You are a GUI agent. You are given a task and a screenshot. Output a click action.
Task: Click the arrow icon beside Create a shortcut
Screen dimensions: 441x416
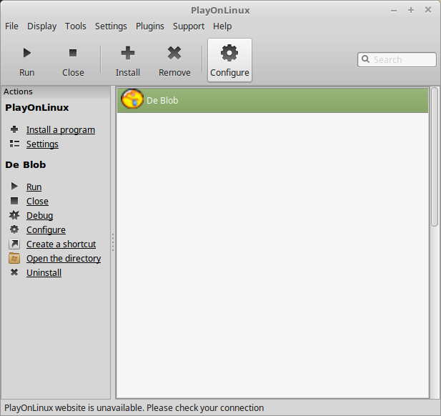pos(14,244)
